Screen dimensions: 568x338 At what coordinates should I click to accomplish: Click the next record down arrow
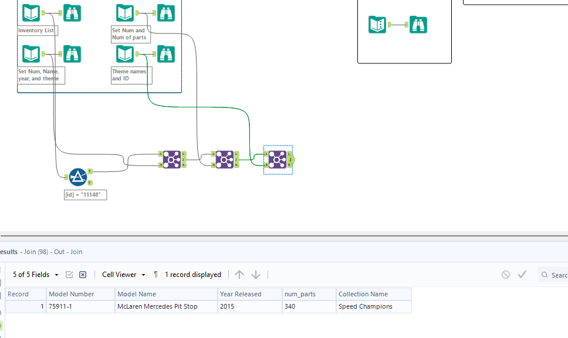pos(256,275)
